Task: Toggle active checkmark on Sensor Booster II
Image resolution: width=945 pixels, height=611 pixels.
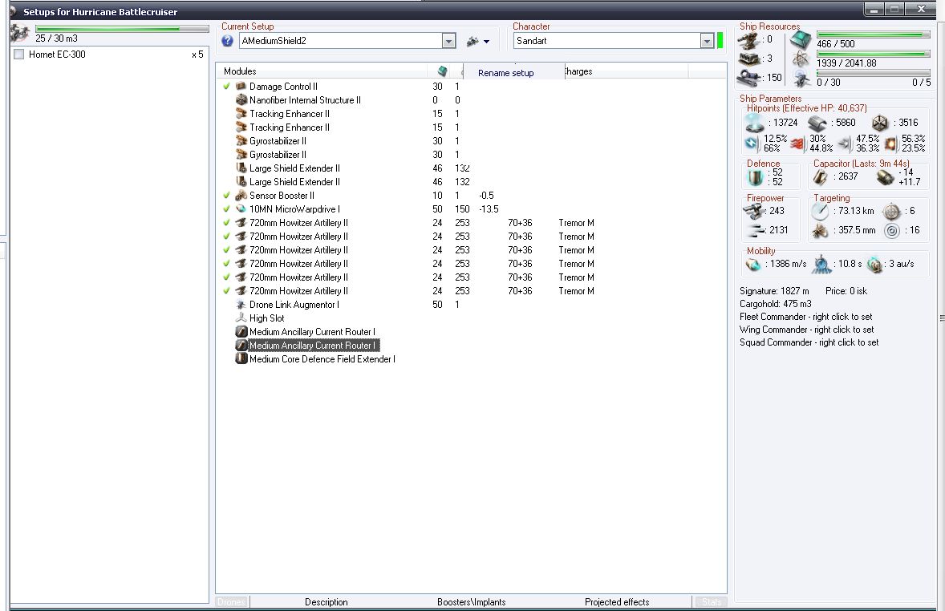Action: point(226,195)
